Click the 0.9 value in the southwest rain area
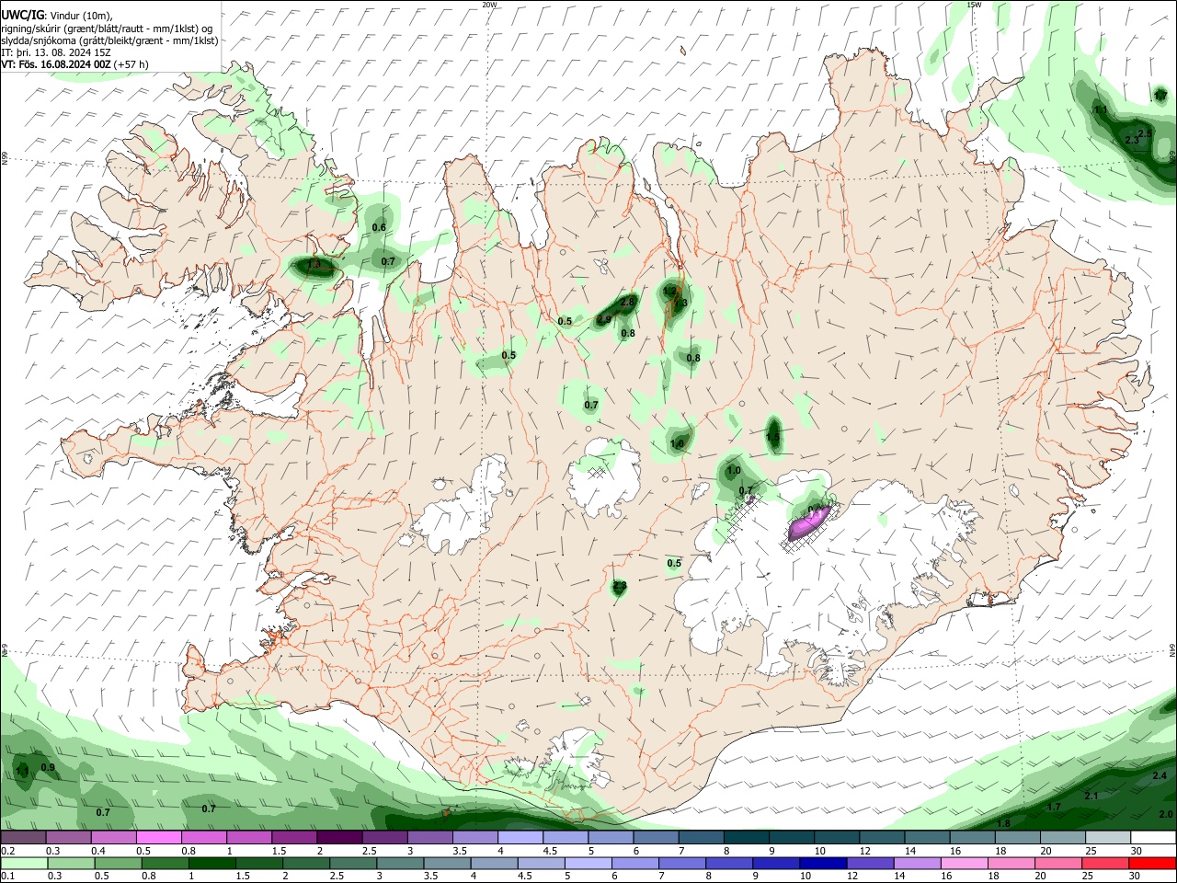1177x883 pixels. (x=48, y=767)
